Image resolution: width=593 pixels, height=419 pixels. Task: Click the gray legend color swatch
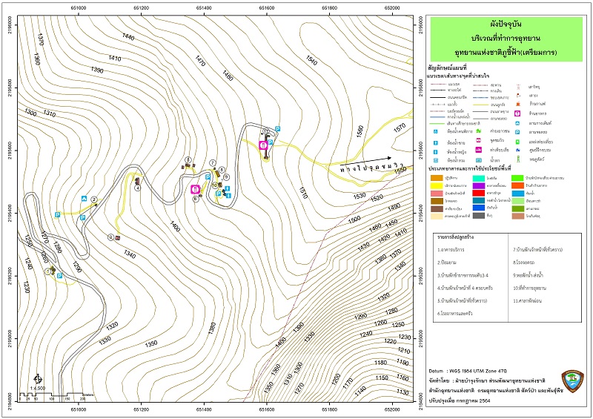[479, 216]
